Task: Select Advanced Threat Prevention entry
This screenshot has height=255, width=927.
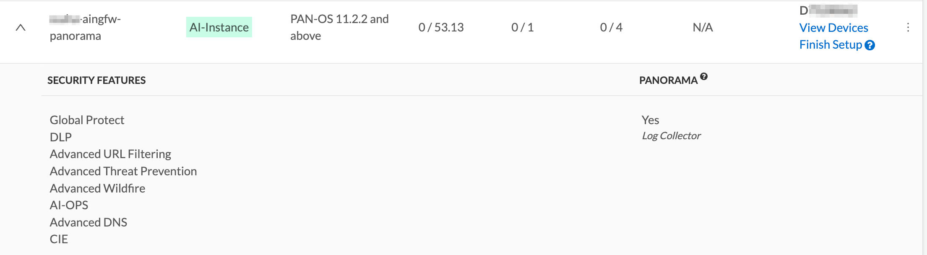Action: tap(123, 171)
